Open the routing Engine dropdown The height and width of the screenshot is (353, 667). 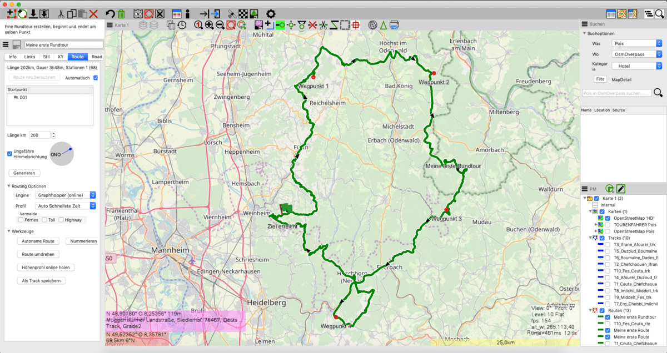pos(66,195)
